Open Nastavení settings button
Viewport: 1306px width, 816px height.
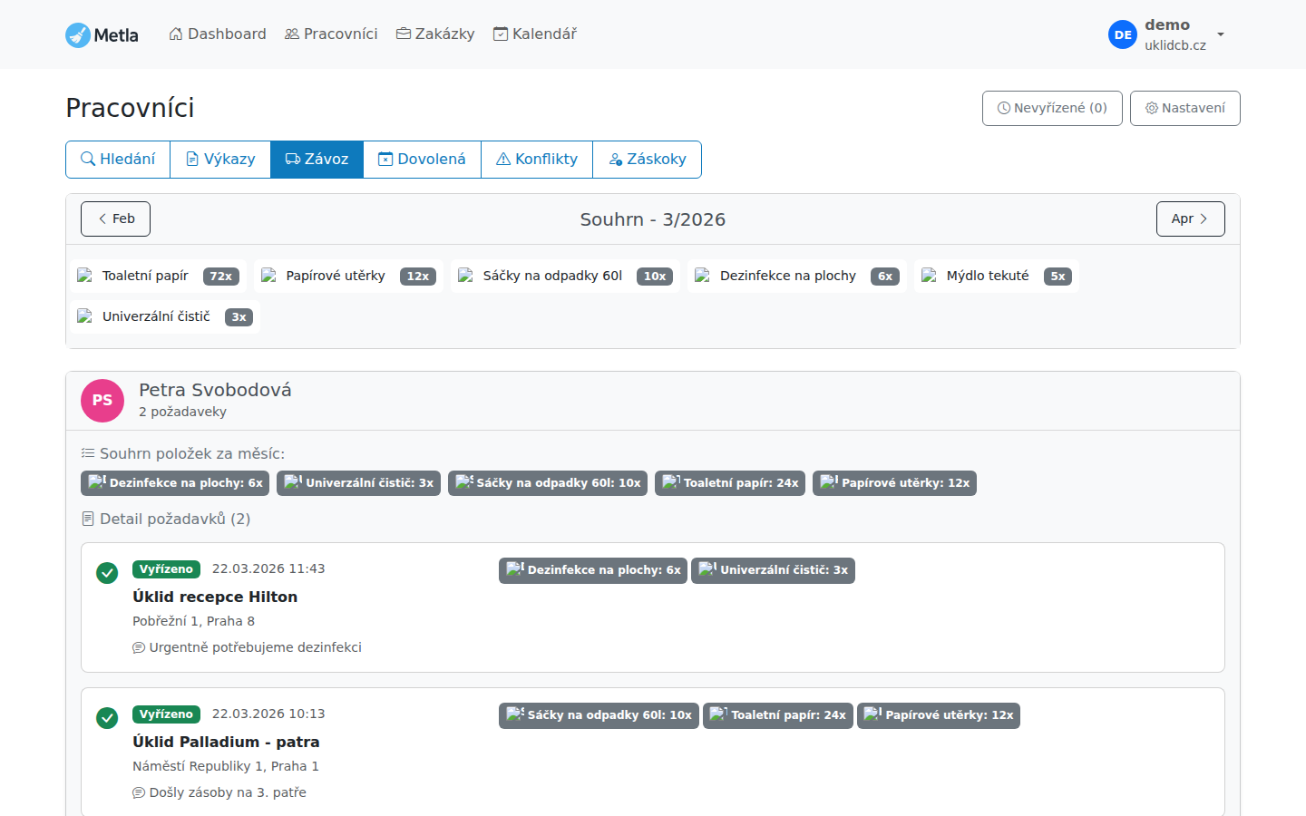coord(1184,108)
